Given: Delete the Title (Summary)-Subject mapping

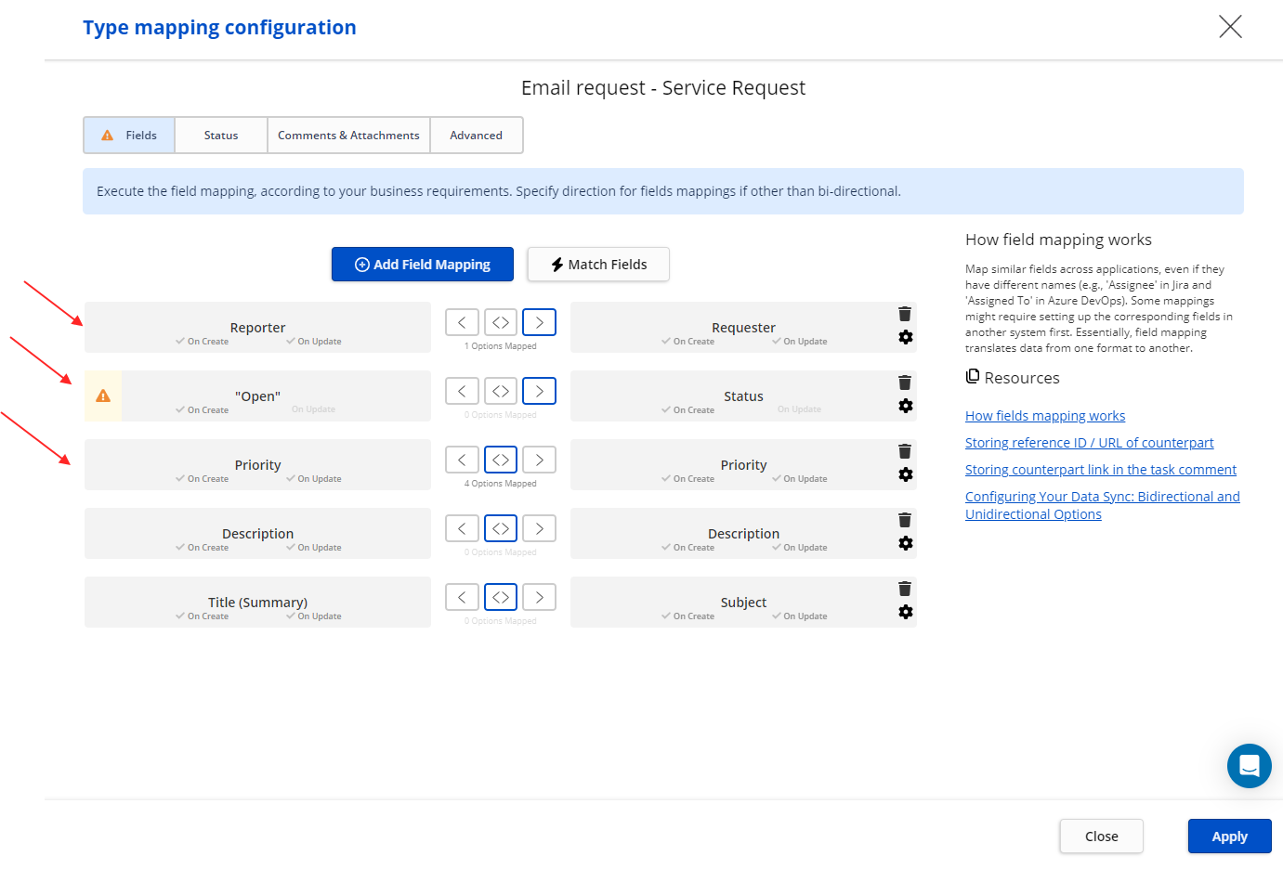Looking at the screenshot, I should click(905, 589).
